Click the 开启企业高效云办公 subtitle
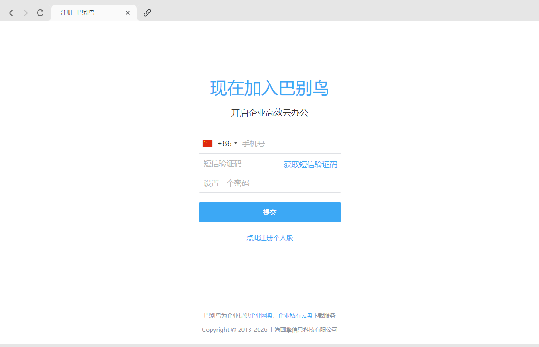The width and height of the screenshot is (539, 347). click(269, 113)
